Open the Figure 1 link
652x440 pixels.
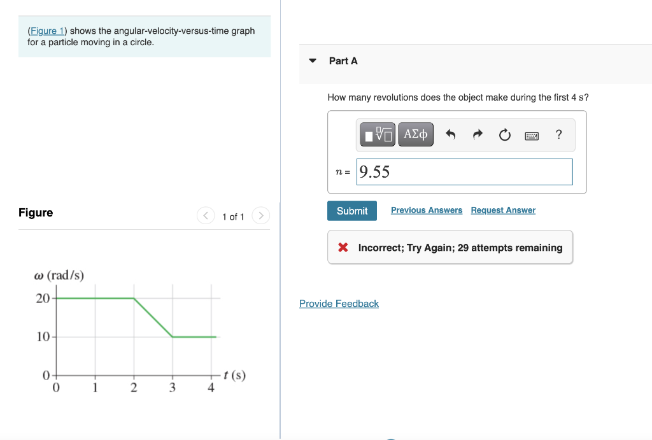pos(47,31)
